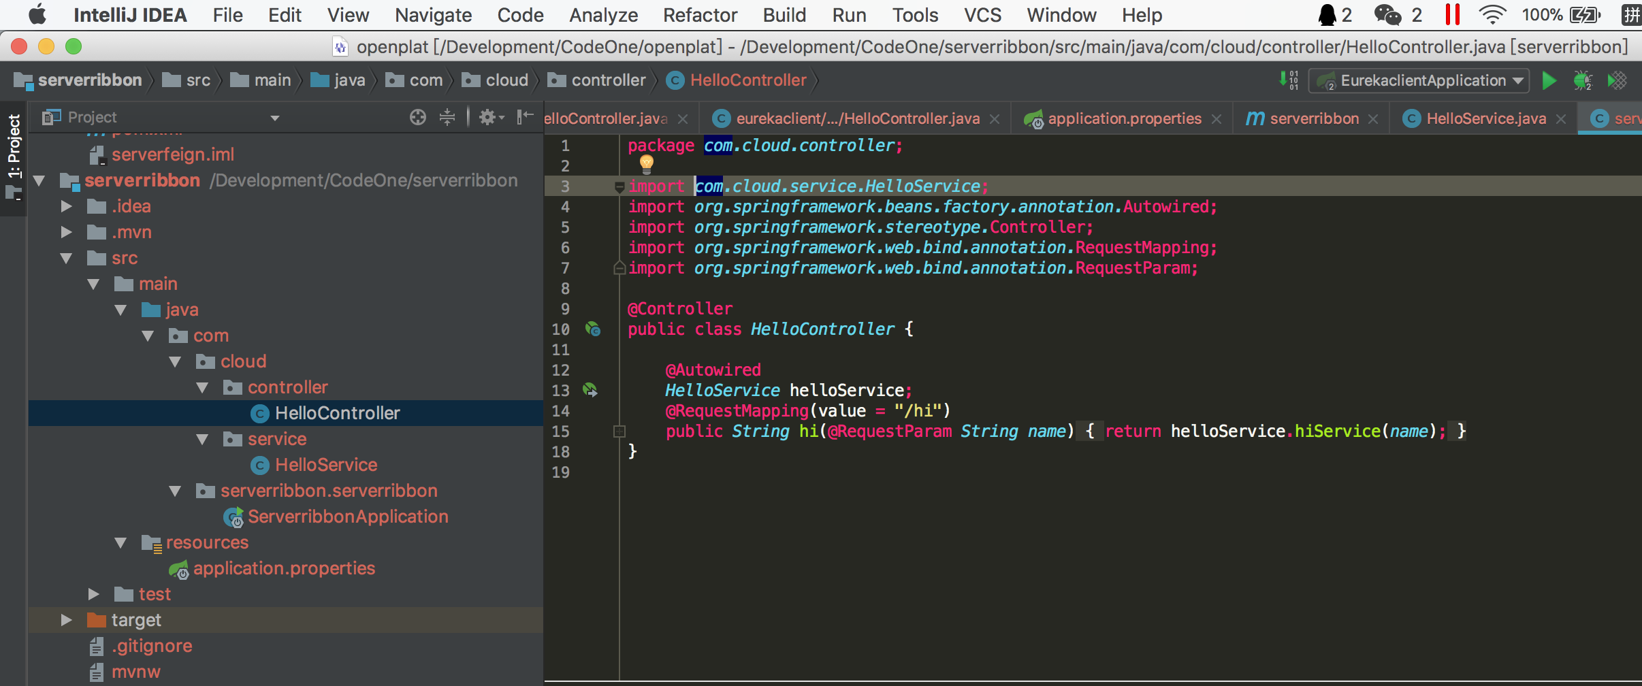Image resolution: width=1642 pixels, height=686 pixels.
Task: Click line number 8 in the gutter
Action: (564, 289)
